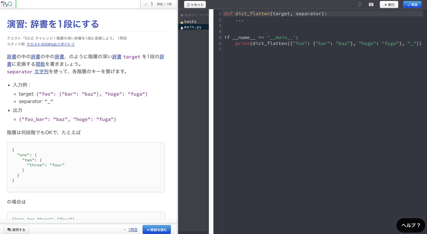Click the "three": "four" line in example
Screen dimensions: 427x234
tap(46, 165)
